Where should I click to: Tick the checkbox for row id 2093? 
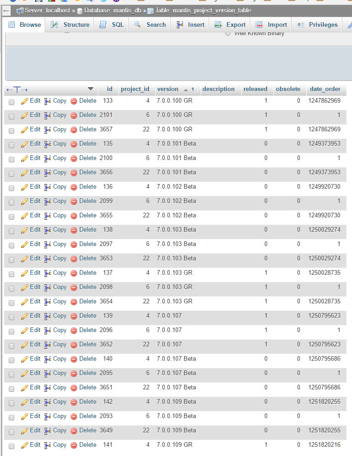(12, 418)
